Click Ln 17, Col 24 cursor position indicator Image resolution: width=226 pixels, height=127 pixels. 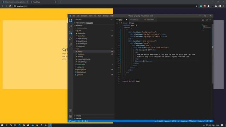[x=159, y=121]
